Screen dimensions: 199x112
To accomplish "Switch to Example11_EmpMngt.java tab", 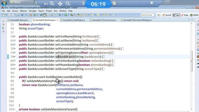I will pyautogui.click(x=72, y=20).
